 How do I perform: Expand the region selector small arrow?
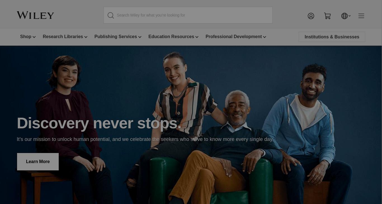[350, 16]
